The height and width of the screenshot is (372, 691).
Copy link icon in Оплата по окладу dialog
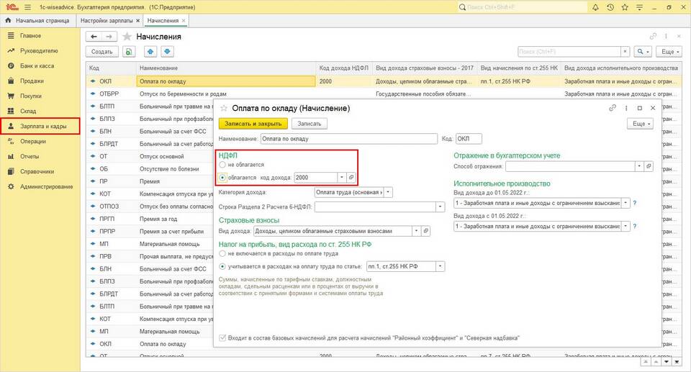(x=613, y=108)
